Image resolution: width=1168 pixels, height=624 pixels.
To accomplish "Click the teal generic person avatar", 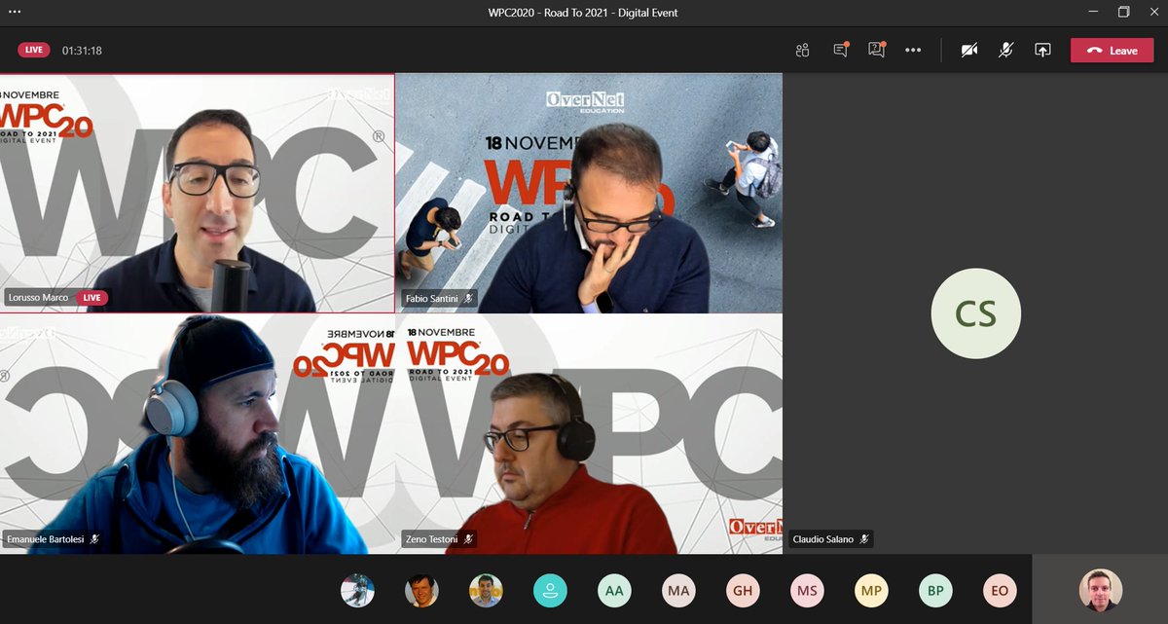I will point(550,590).
